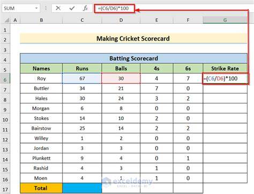Click Buttler's runs cell showing 34
254x194 pixels.
(x=82, y=88)
